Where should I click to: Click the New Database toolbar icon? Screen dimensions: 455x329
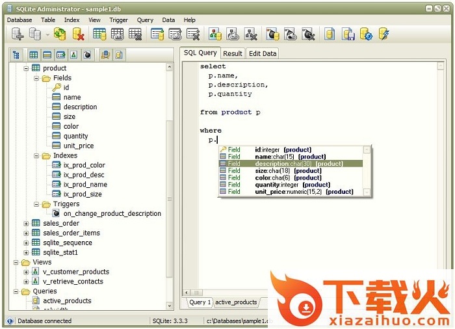18,34
